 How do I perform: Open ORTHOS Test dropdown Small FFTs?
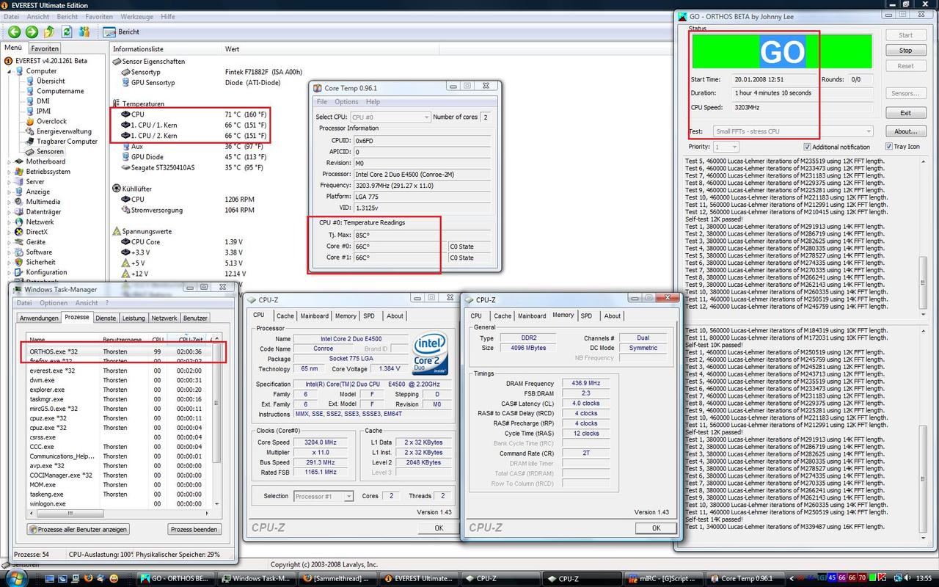coord(792,131)
